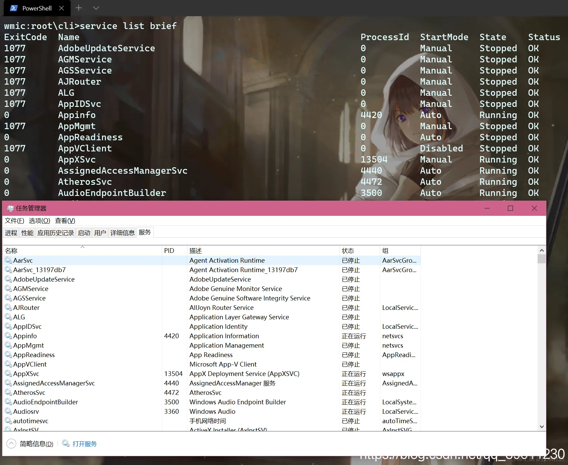Minimize the 任务管理器 window
The image size is (568, 465).
coord(487,208)
